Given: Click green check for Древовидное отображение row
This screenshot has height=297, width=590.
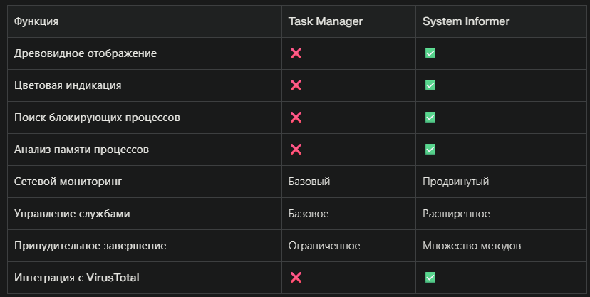Looking at the screenshot, I should pos(430,53).
